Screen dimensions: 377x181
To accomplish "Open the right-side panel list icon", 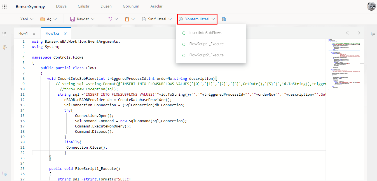I will 373,34.
